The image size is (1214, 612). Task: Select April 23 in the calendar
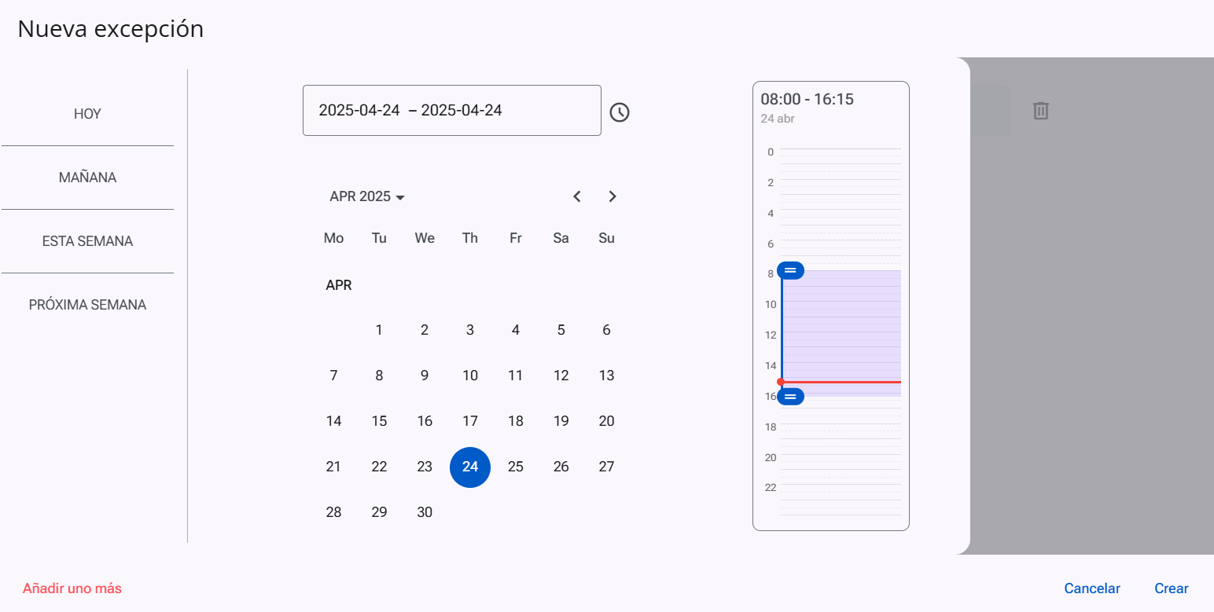click(x=425, y=467)
